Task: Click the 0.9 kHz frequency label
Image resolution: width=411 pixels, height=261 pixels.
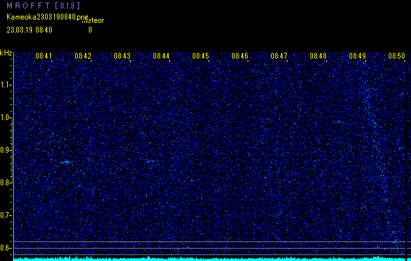Action: click(x=6, y=150)
